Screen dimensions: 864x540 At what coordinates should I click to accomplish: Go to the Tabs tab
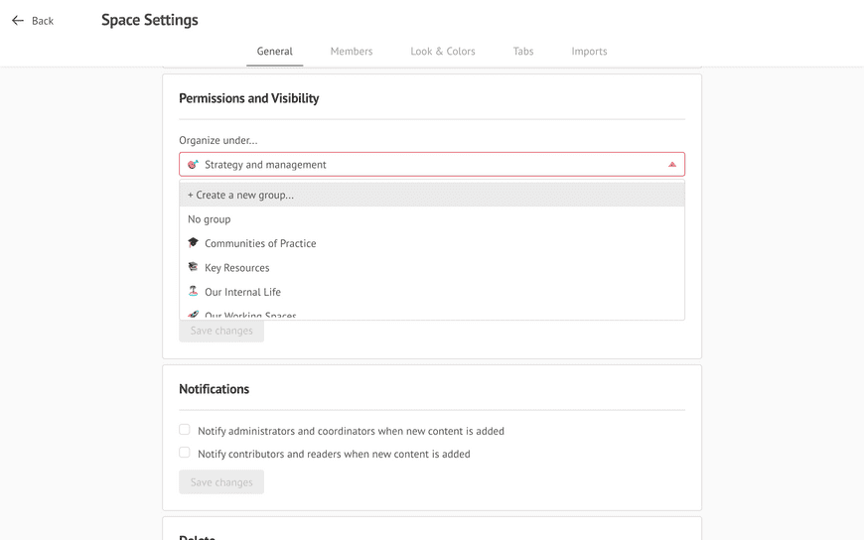pyautogui.click(x=523, y=52)
